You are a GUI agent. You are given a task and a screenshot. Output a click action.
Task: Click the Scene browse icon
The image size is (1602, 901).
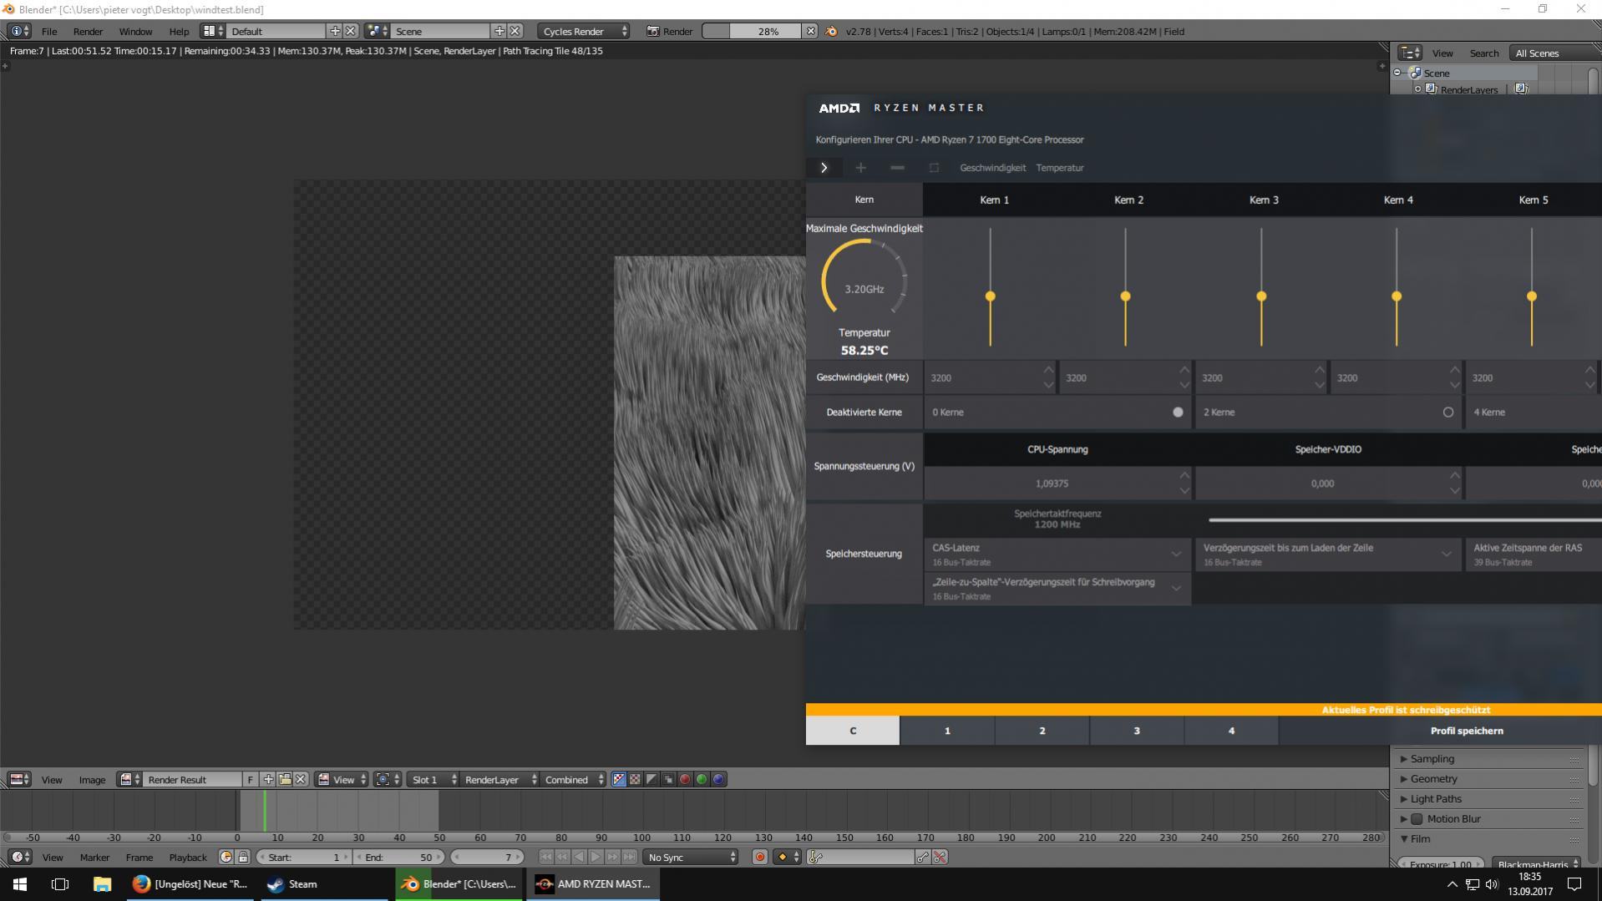tap(378, 31)
